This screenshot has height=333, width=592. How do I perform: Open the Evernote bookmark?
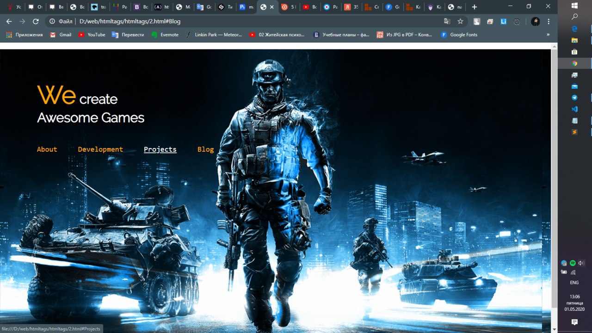point(165,35)
